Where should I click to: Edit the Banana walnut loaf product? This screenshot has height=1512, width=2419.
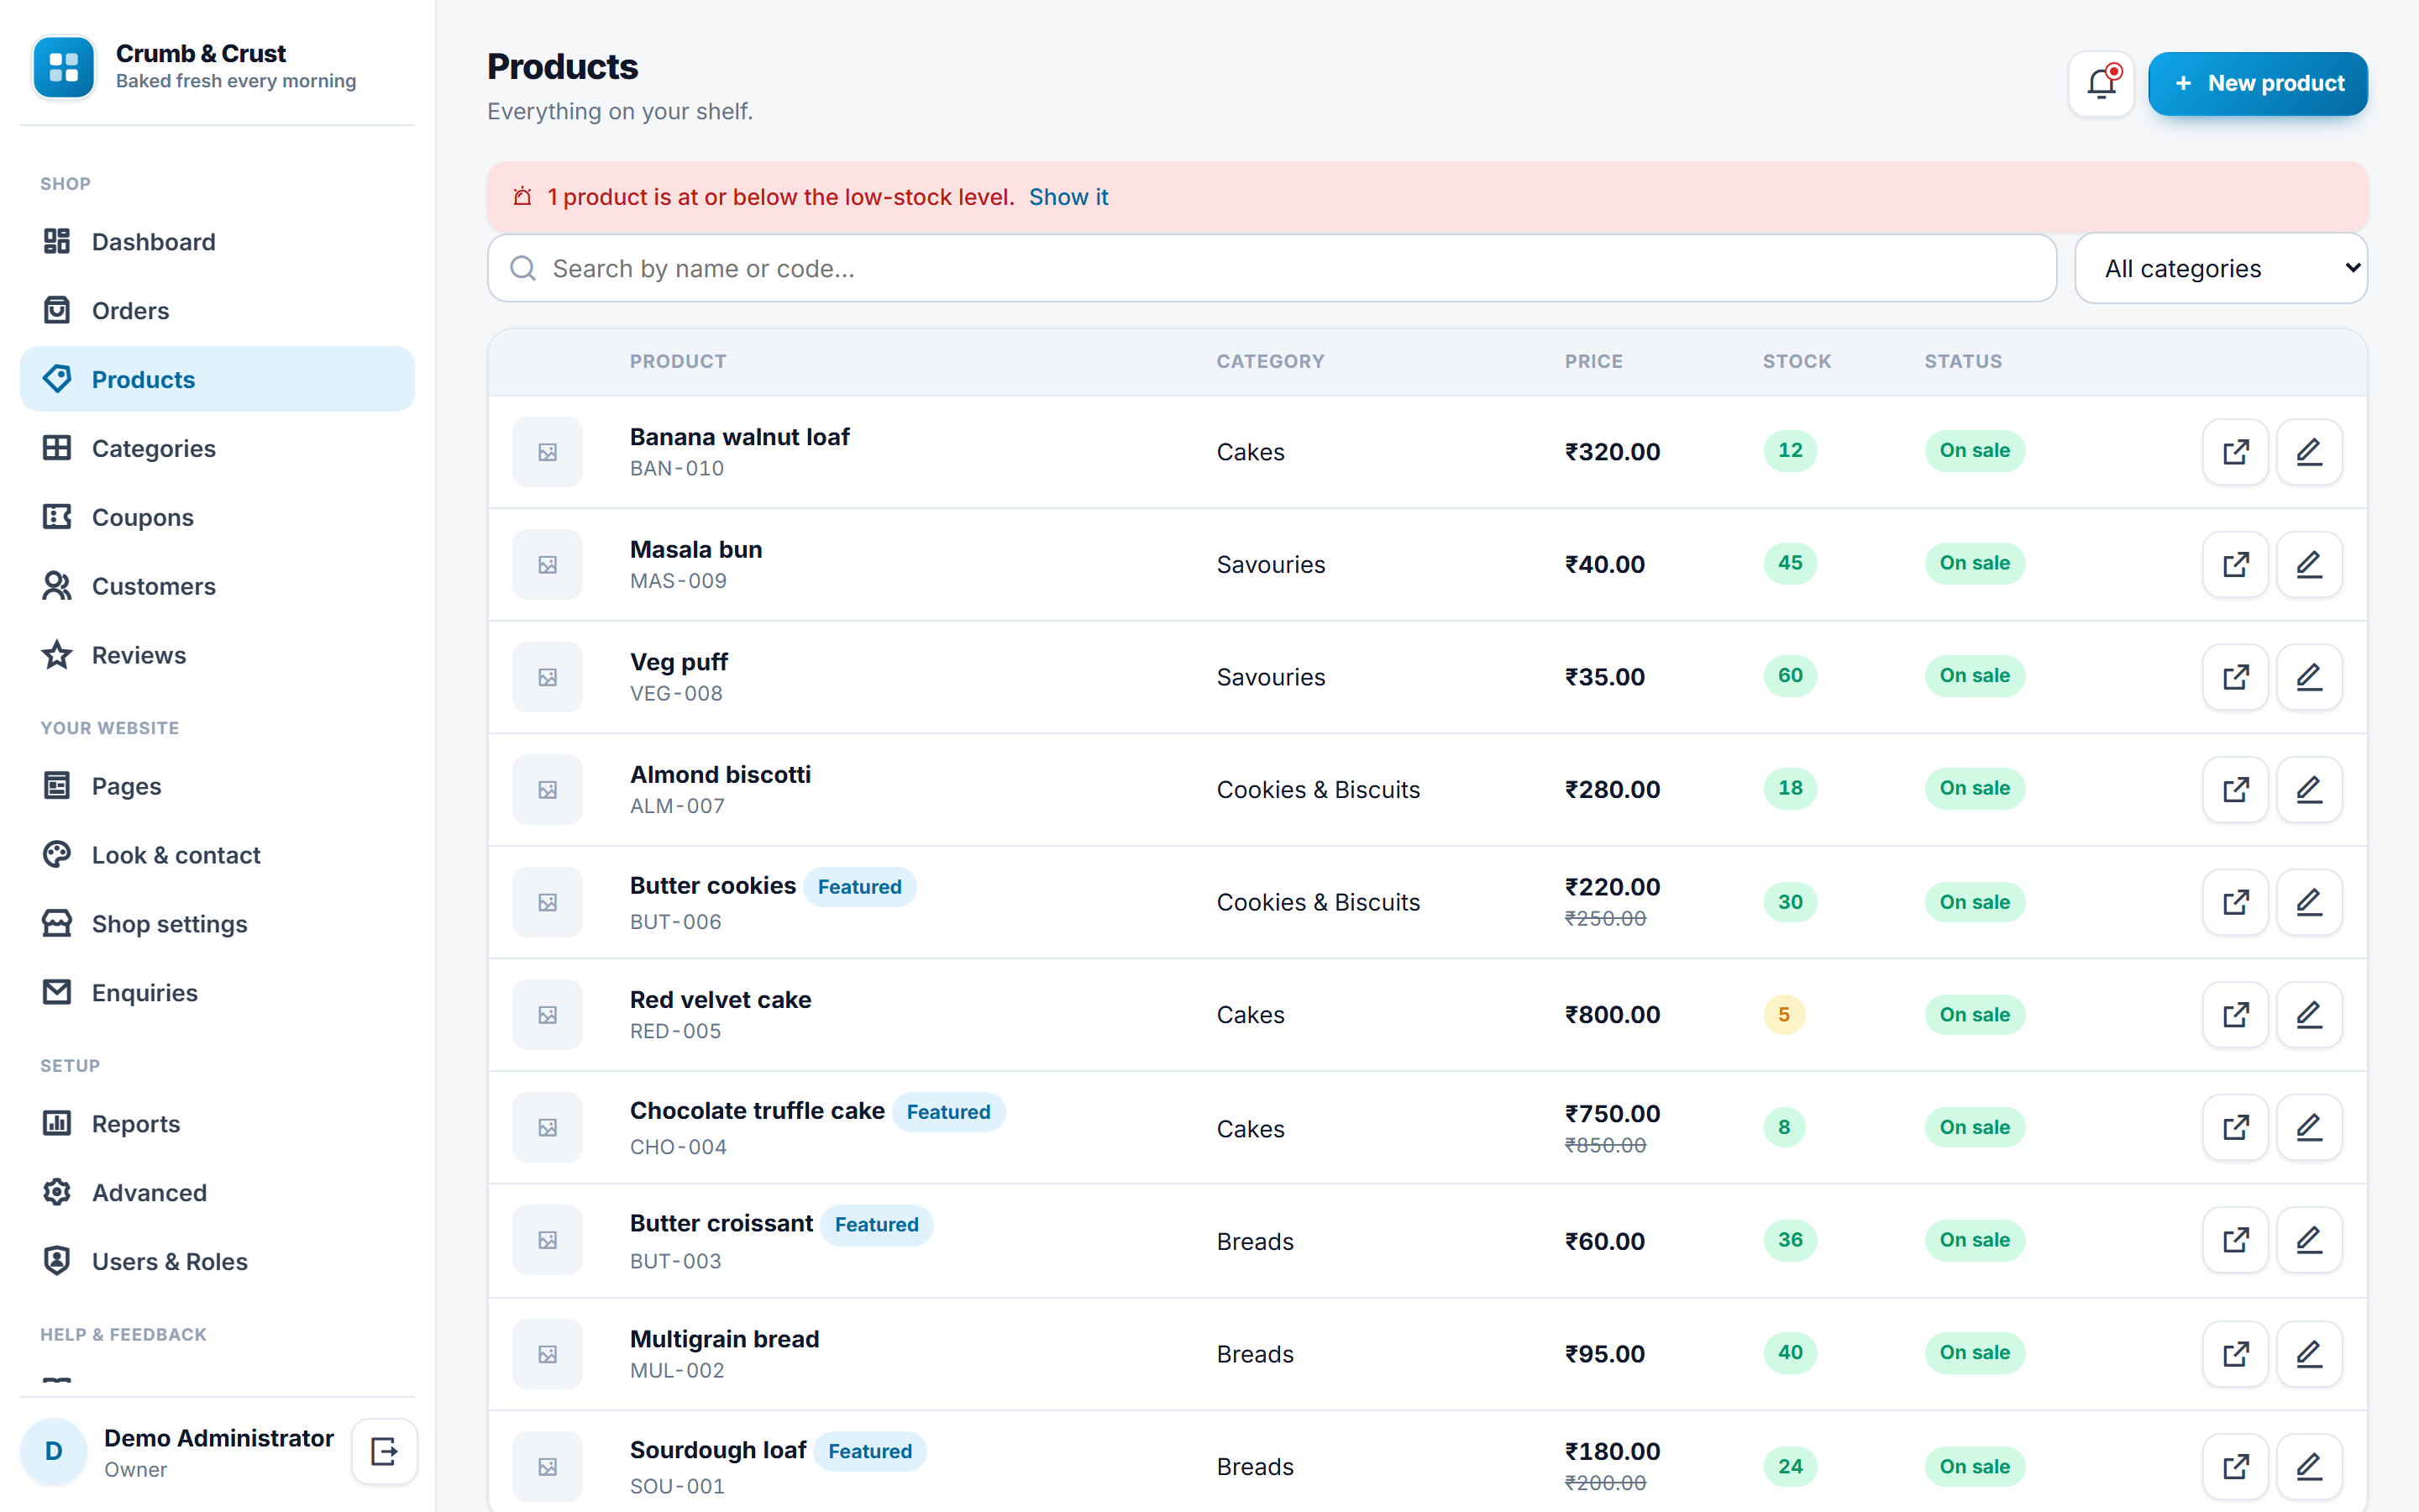[2309, 452]
